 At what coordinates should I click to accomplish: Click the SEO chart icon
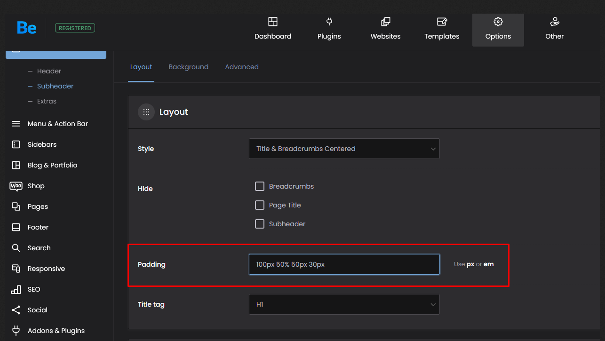coord(16,289)
